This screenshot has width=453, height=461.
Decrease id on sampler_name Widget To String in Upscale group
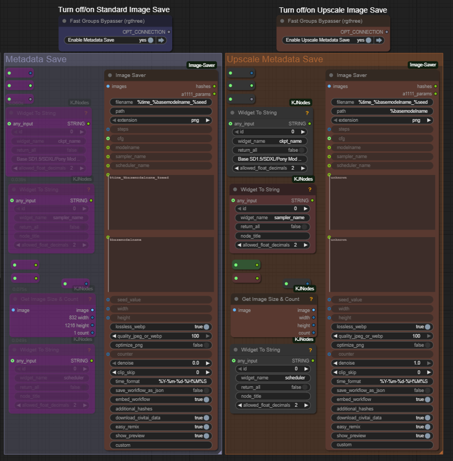(240, 209)
